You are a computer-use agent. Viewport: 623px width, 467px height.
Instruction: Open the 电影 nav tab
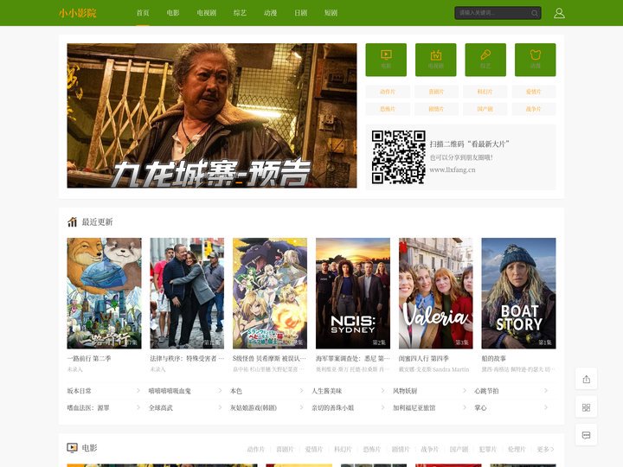tap(173, 13)
